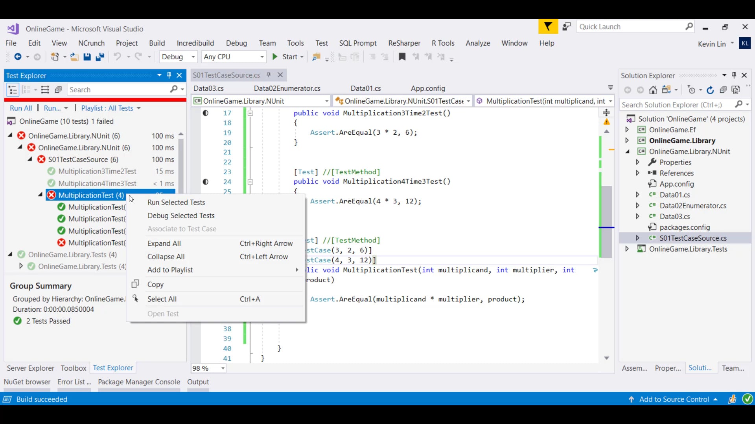
Task: Click the Solution Explorer Home icon
Action: pyautogui.click(x=653, y=90)
